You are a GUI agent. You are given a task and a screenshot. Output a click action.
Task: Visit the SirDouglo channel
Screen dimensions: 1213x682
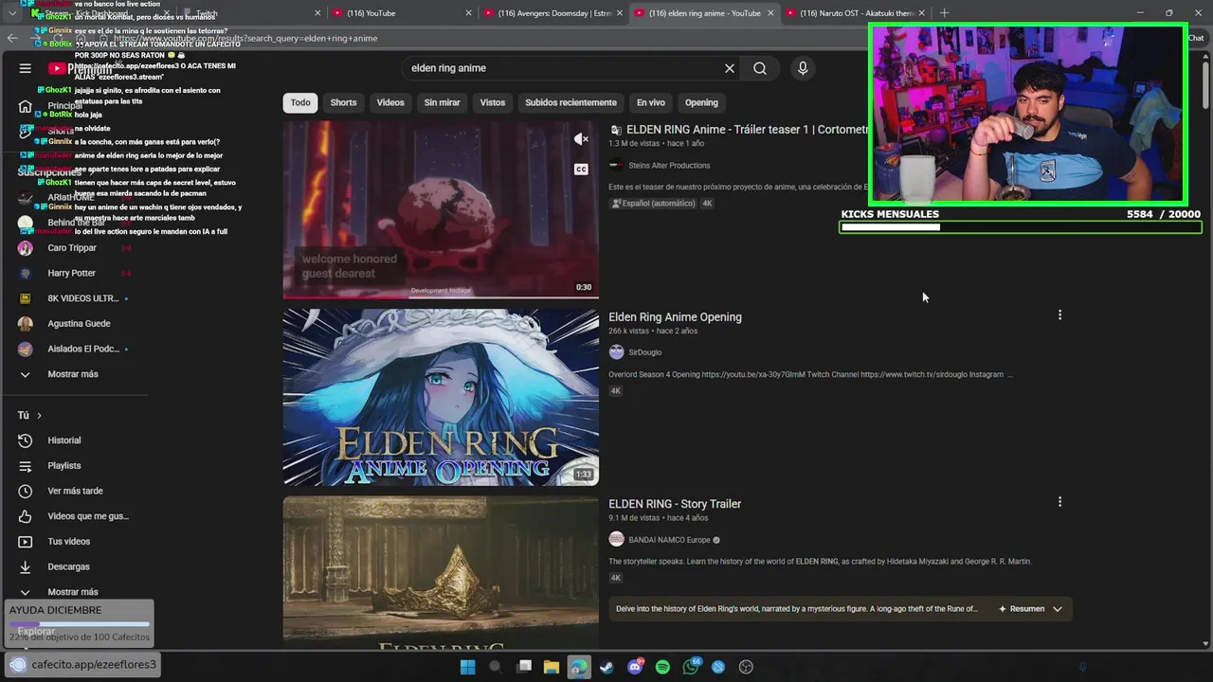(x=644, y=352)
